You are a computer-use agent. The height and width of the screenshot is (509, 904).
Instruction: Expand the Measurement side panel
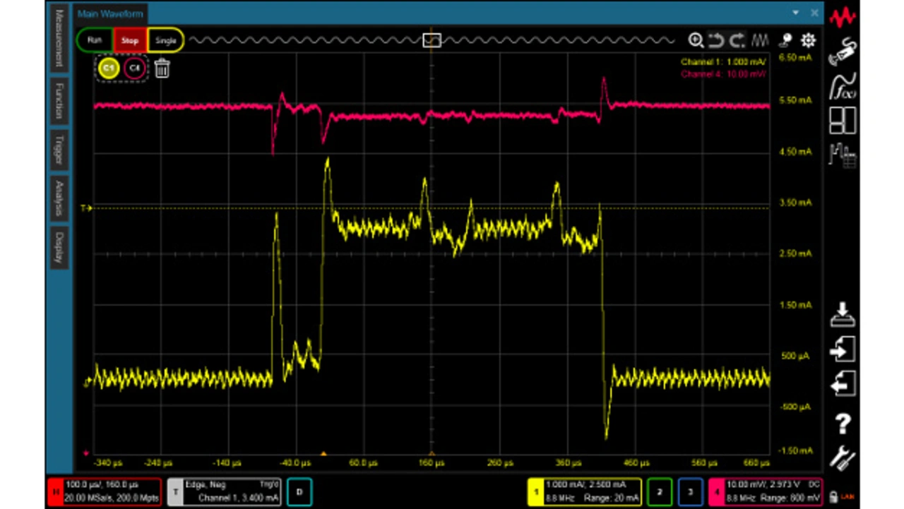coord(60,39)
